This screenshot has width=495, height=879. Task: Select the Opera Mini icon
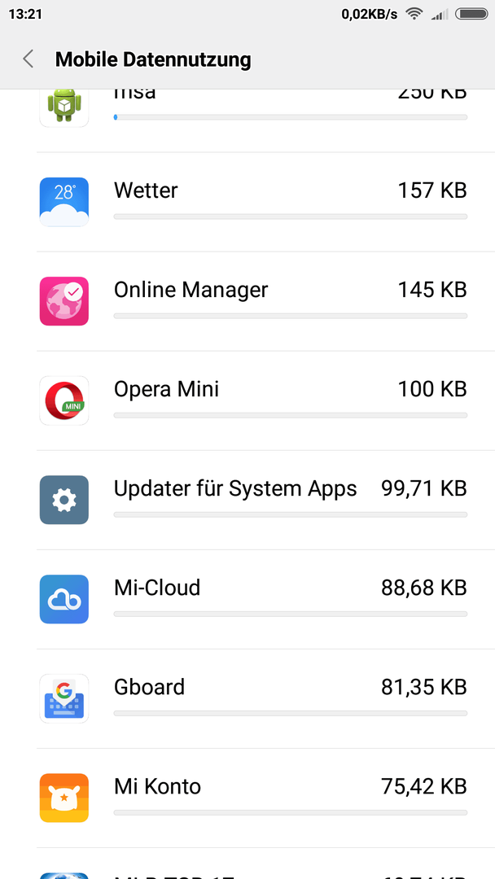pyautogui.click(x=64, y=400)
